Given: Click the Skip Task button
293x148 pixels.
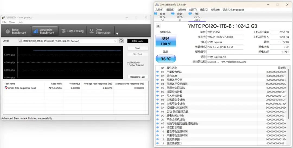Looking at the screenshot, I should tap(138, 54).
